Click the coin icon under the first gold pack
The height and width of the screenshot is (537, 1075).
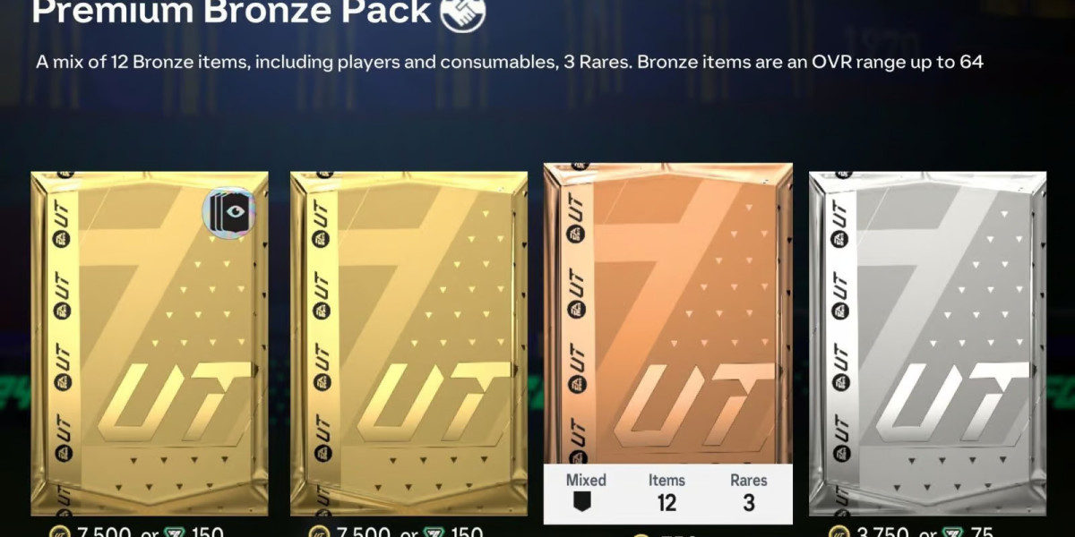pos(60,533)
